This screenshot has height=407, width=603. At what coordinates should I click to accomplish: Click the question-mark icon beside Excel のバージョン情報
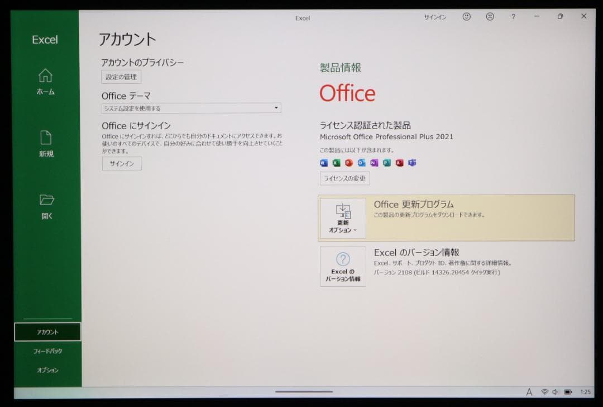pyautogui.click(x=343, y=258)
